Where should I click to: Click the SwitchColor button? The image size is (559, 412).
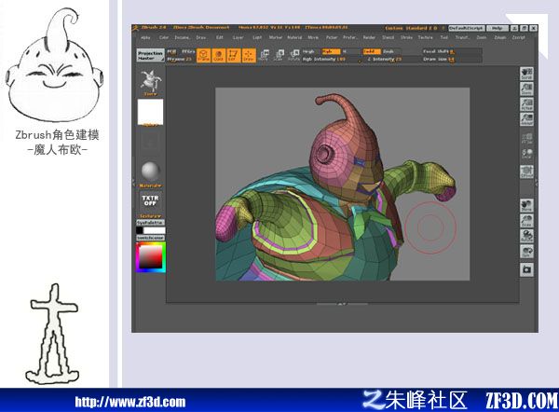pyautogui.click(x=150, y=238)
